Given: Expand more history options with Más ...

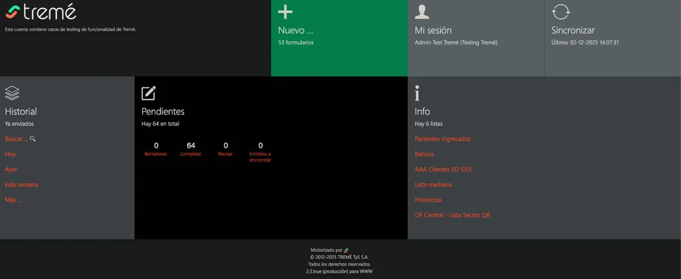Looking at the screenshot, I should (x=13, y=200).
